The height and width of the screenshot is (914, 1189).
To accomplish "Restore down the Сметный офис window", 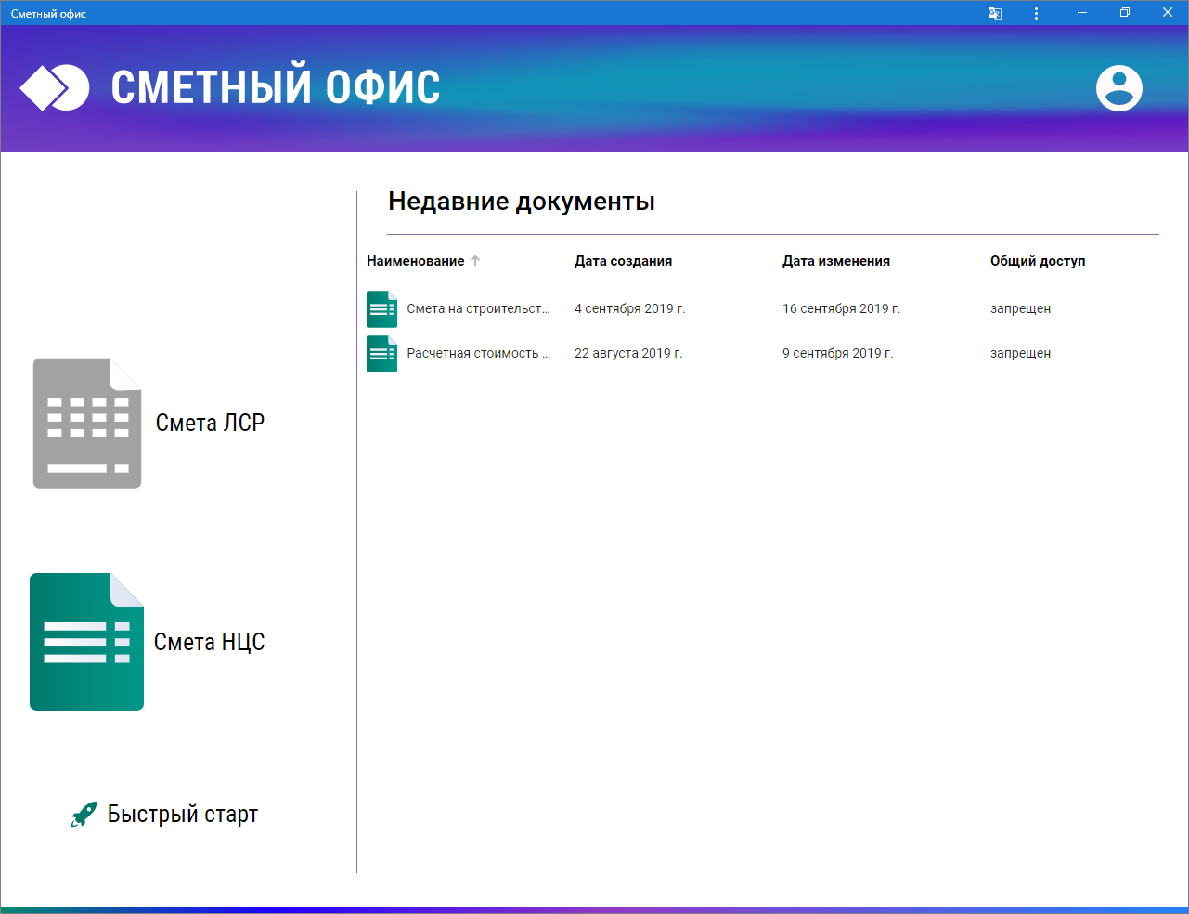I will tap(1125, 13).
